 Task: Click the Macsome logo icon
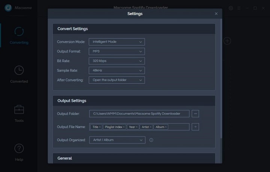[8, 8]
